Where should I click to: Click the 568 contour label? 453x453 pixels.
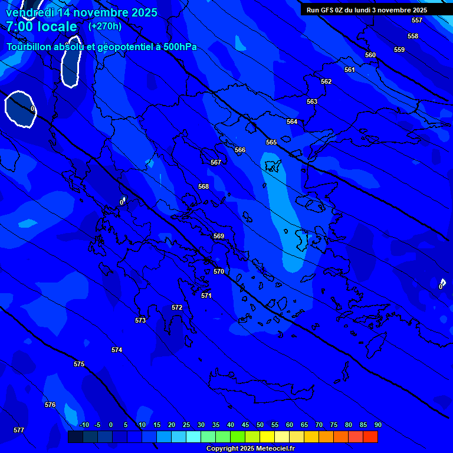[x=203, y=187]
